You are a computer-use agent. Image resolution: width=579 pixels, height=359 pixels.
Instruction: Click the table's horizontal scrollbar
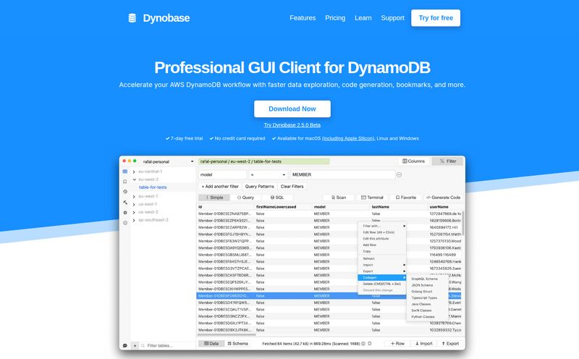click(227, 335)
